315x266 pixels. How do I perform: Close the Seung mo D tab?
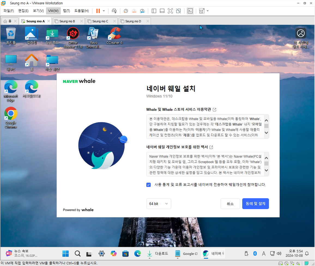148,21
